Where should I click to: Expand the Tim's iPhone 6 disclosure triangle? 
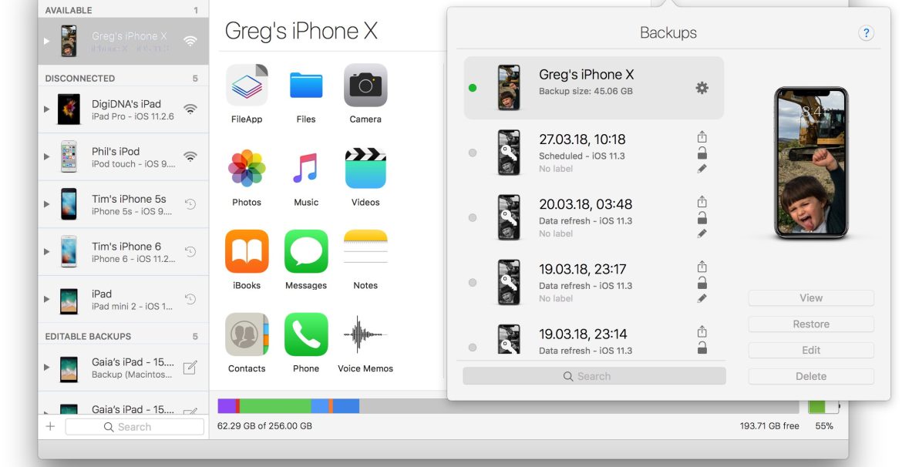(46, 251)
